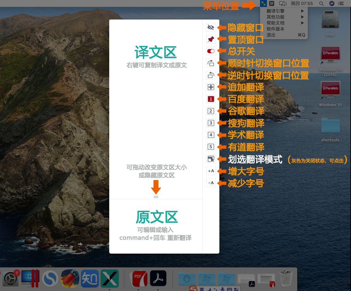Select the mac hard drive desktop icon
Image resolution: width=351 pixels, height=291 pixels.
[x=330, y=23]
